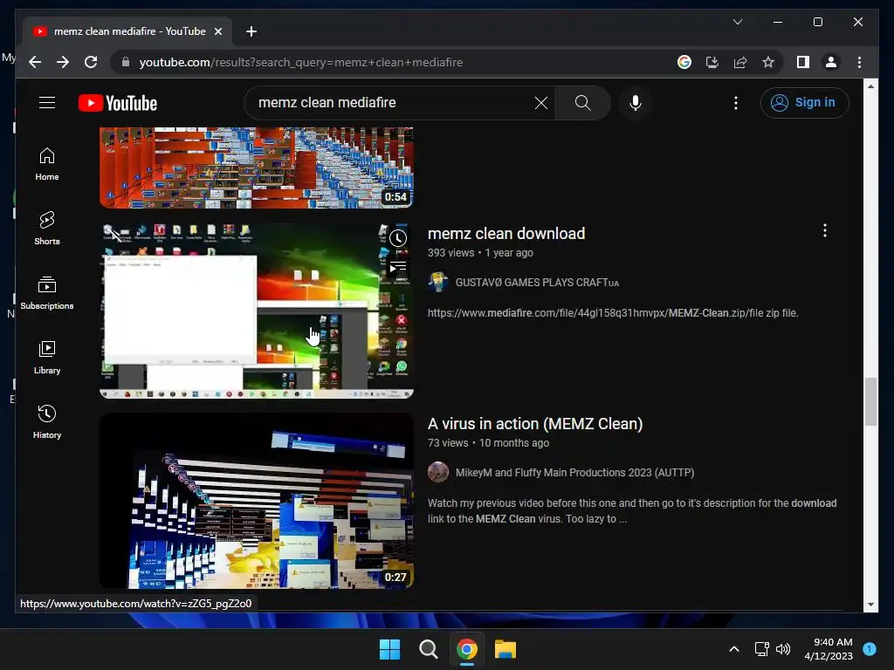Start voice search with the microphone
Viewport: 894px width, 670px height.
636,103
